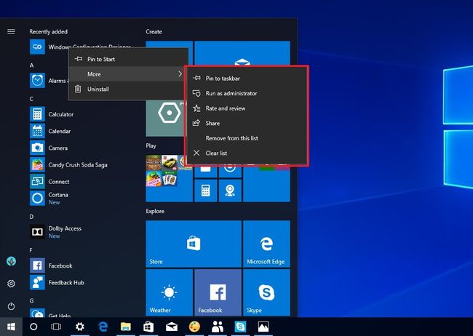Click the small Calculator tile
Viewport: 473px width, 336px height.
tap(206, 191)
